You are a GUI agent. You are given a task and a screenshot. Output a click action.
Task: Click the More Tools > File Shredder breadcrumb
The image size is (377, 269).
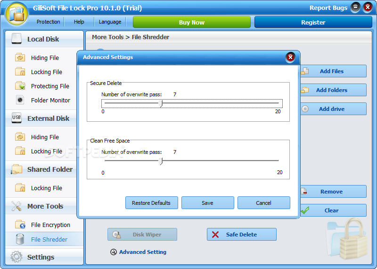tap(131, 37)
